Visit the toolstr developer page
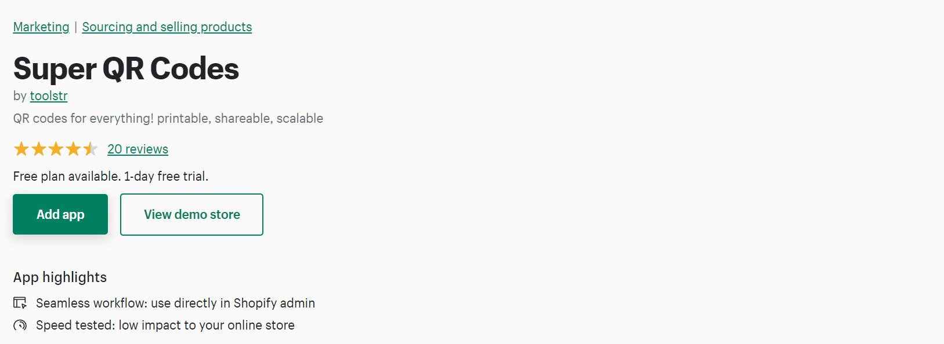 49,96
